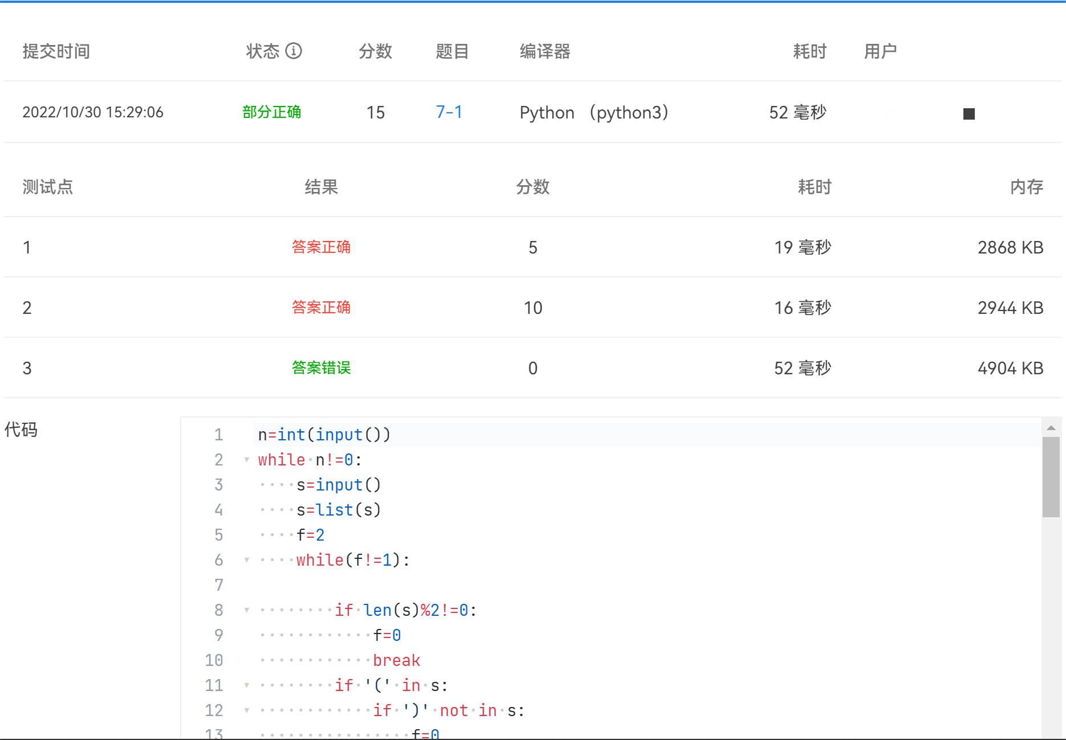The width and height of the screenshot is (1066, 740).
Task: Click code line 4 s=list(s)
Action: [339, 510]
